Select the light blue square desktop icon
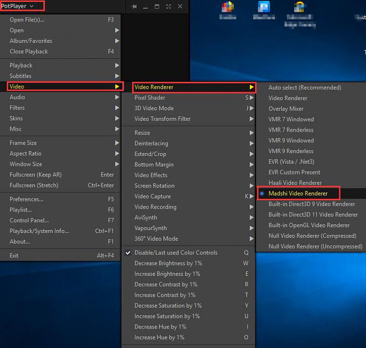 264,7
